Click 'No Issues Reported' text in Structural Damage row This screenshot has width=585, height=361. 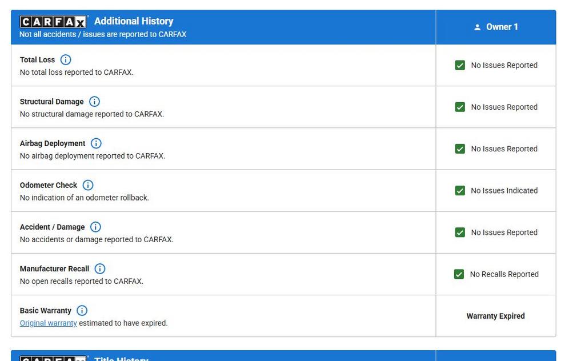(504, 107)
